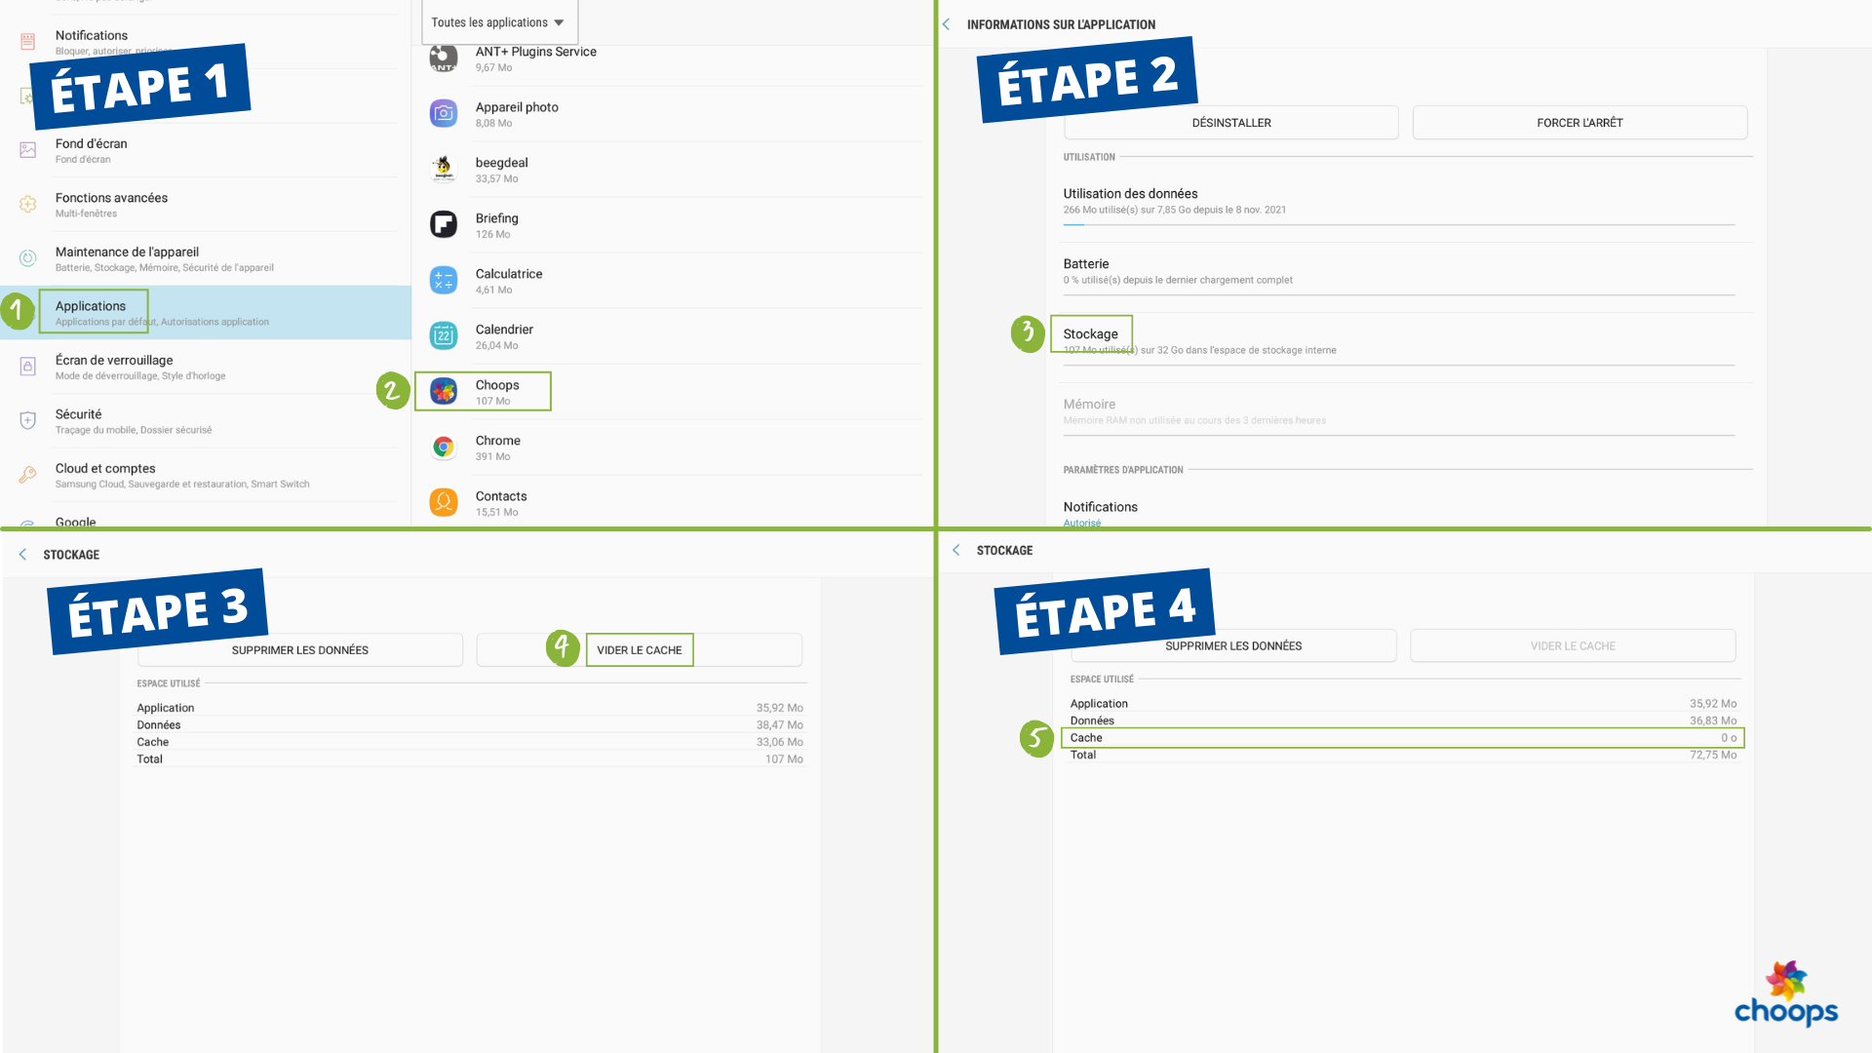The image size is (1872, 1053).
Task: Click the Calculatrice app icon
Action: 443,279
